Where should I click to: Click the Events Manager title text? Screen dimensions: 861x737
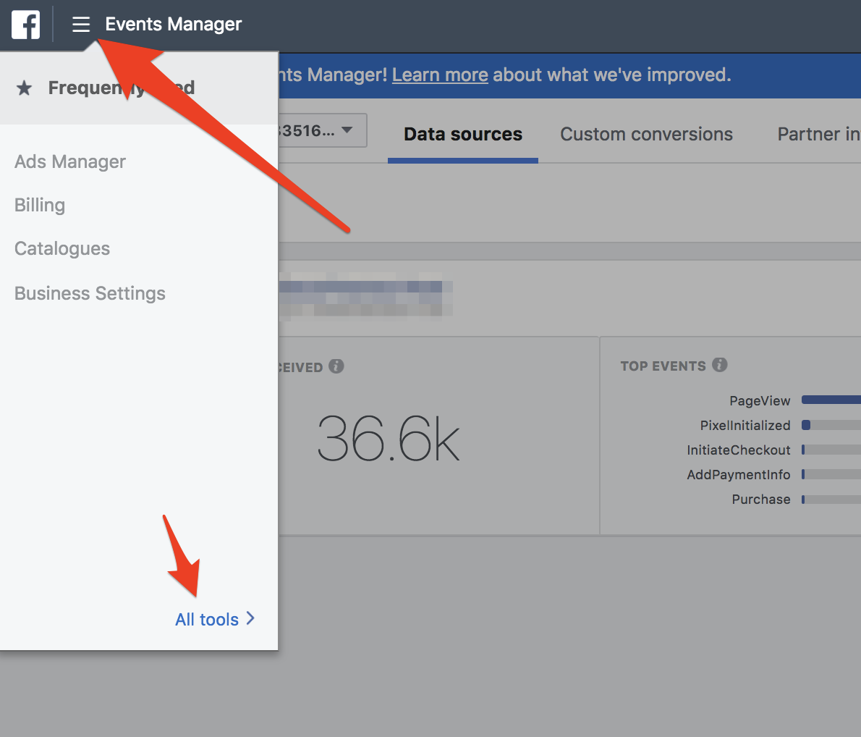174,25
